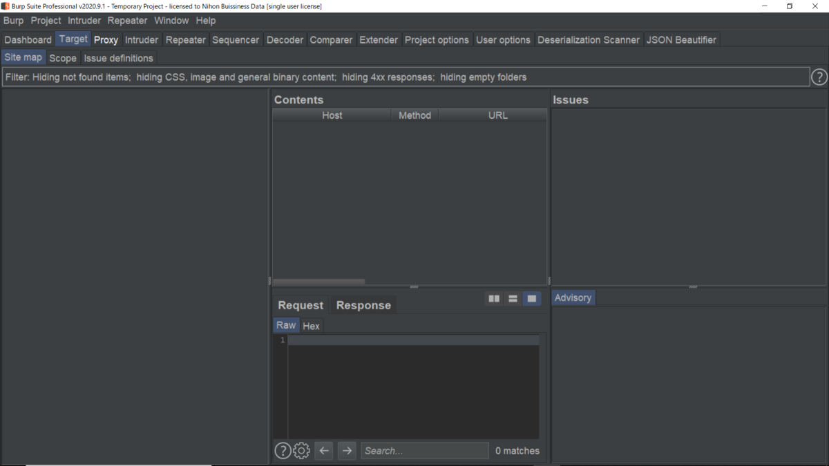Viewport: 829px width, 466px height.
Task: Switch to the Repeater tool tab
Action: pyautogui.click(x=186, y=40)
